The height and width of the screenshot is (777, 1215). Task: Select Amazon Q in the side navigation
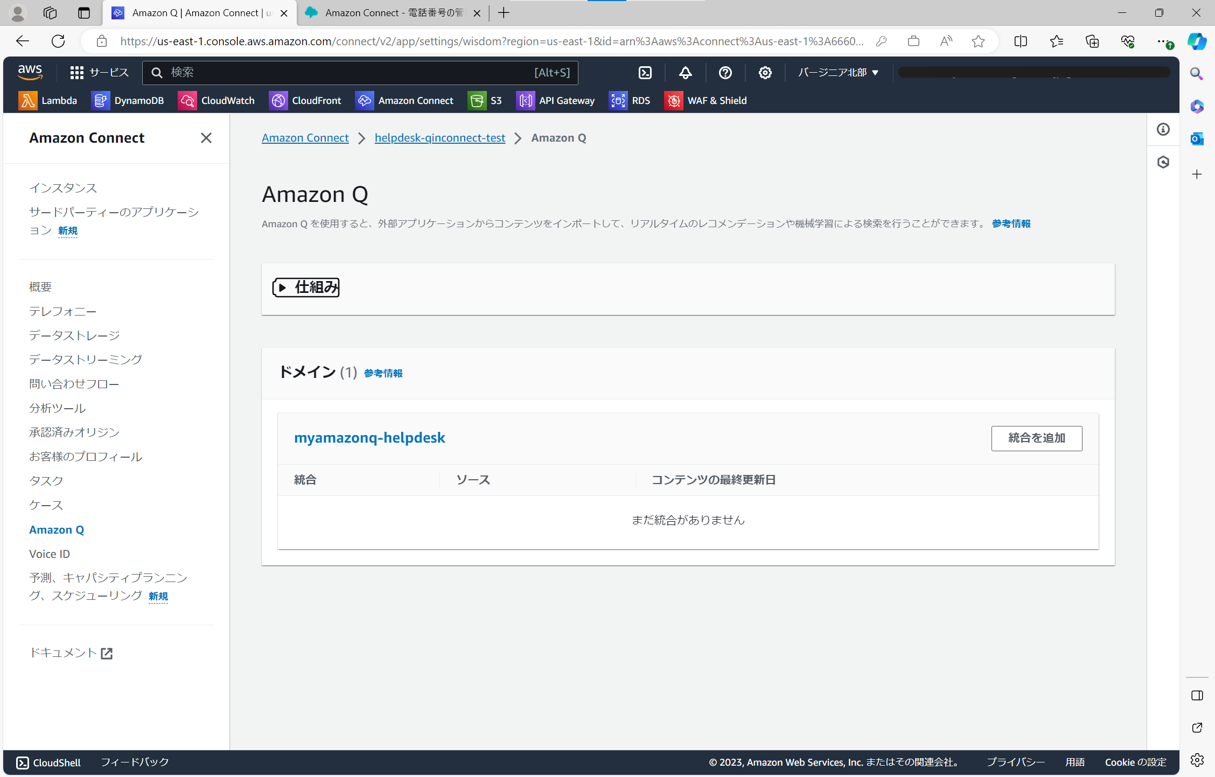57,530
